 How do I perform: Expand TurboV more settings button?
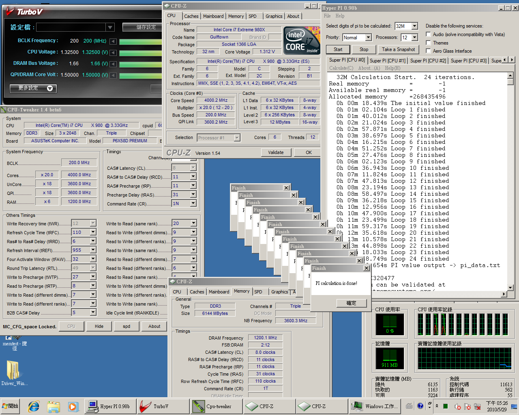[33, 88]
